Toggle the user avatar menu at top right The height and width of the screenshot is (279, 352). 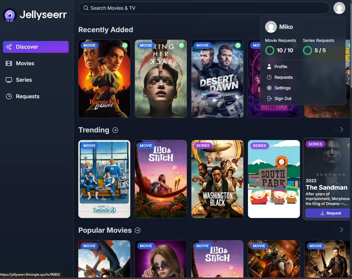click(339, 8)
